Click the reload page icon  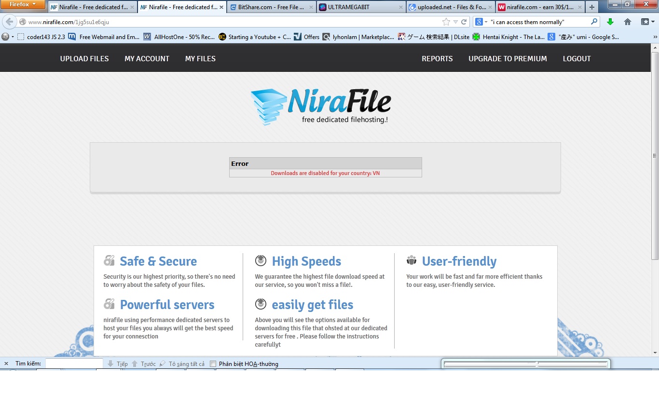[464, 22]
